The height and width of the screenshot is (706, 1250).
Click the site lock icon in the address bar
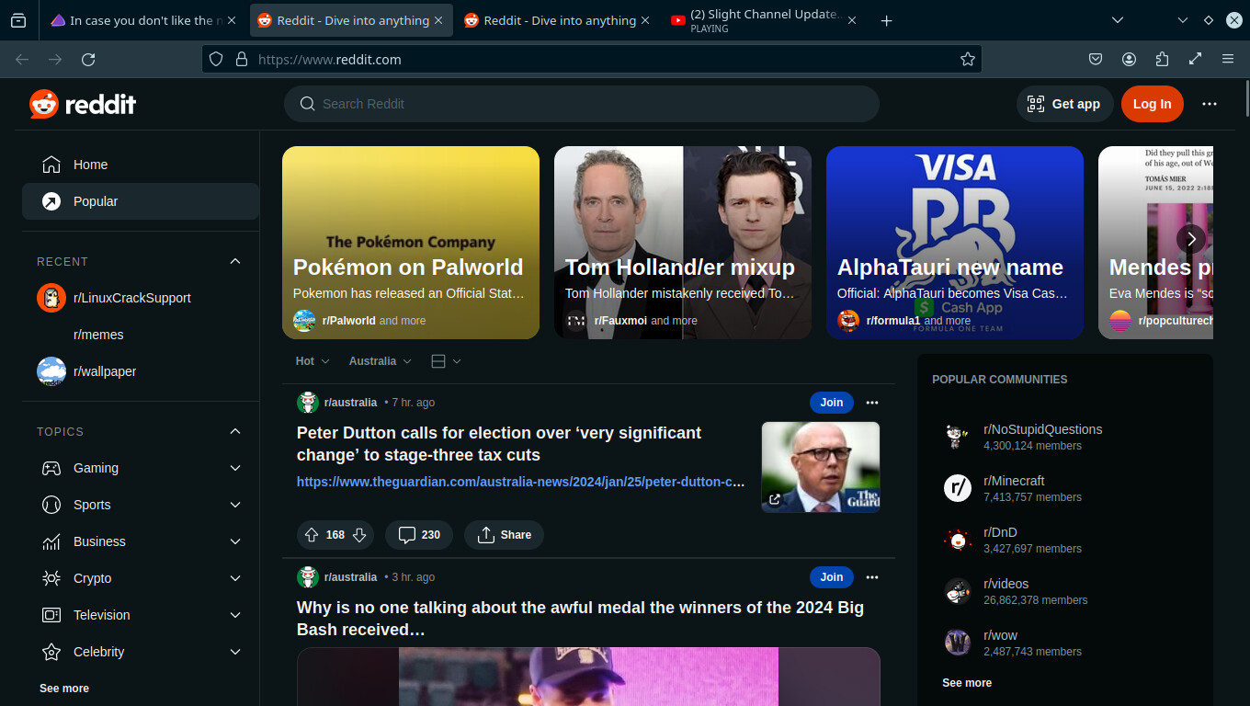[x=242, y=59]
